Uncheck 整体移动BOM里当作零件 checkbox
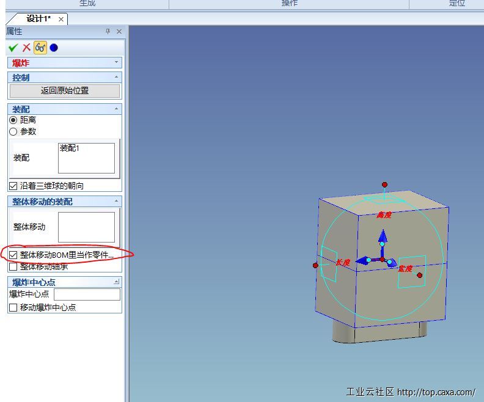 tap(13, 255)
